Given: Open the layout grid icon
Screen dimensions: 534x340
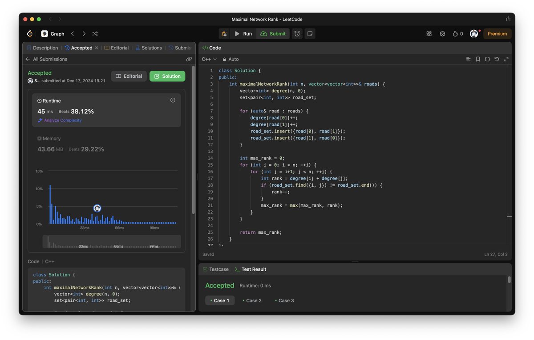Looking at the screenshot, I should 429,34.
